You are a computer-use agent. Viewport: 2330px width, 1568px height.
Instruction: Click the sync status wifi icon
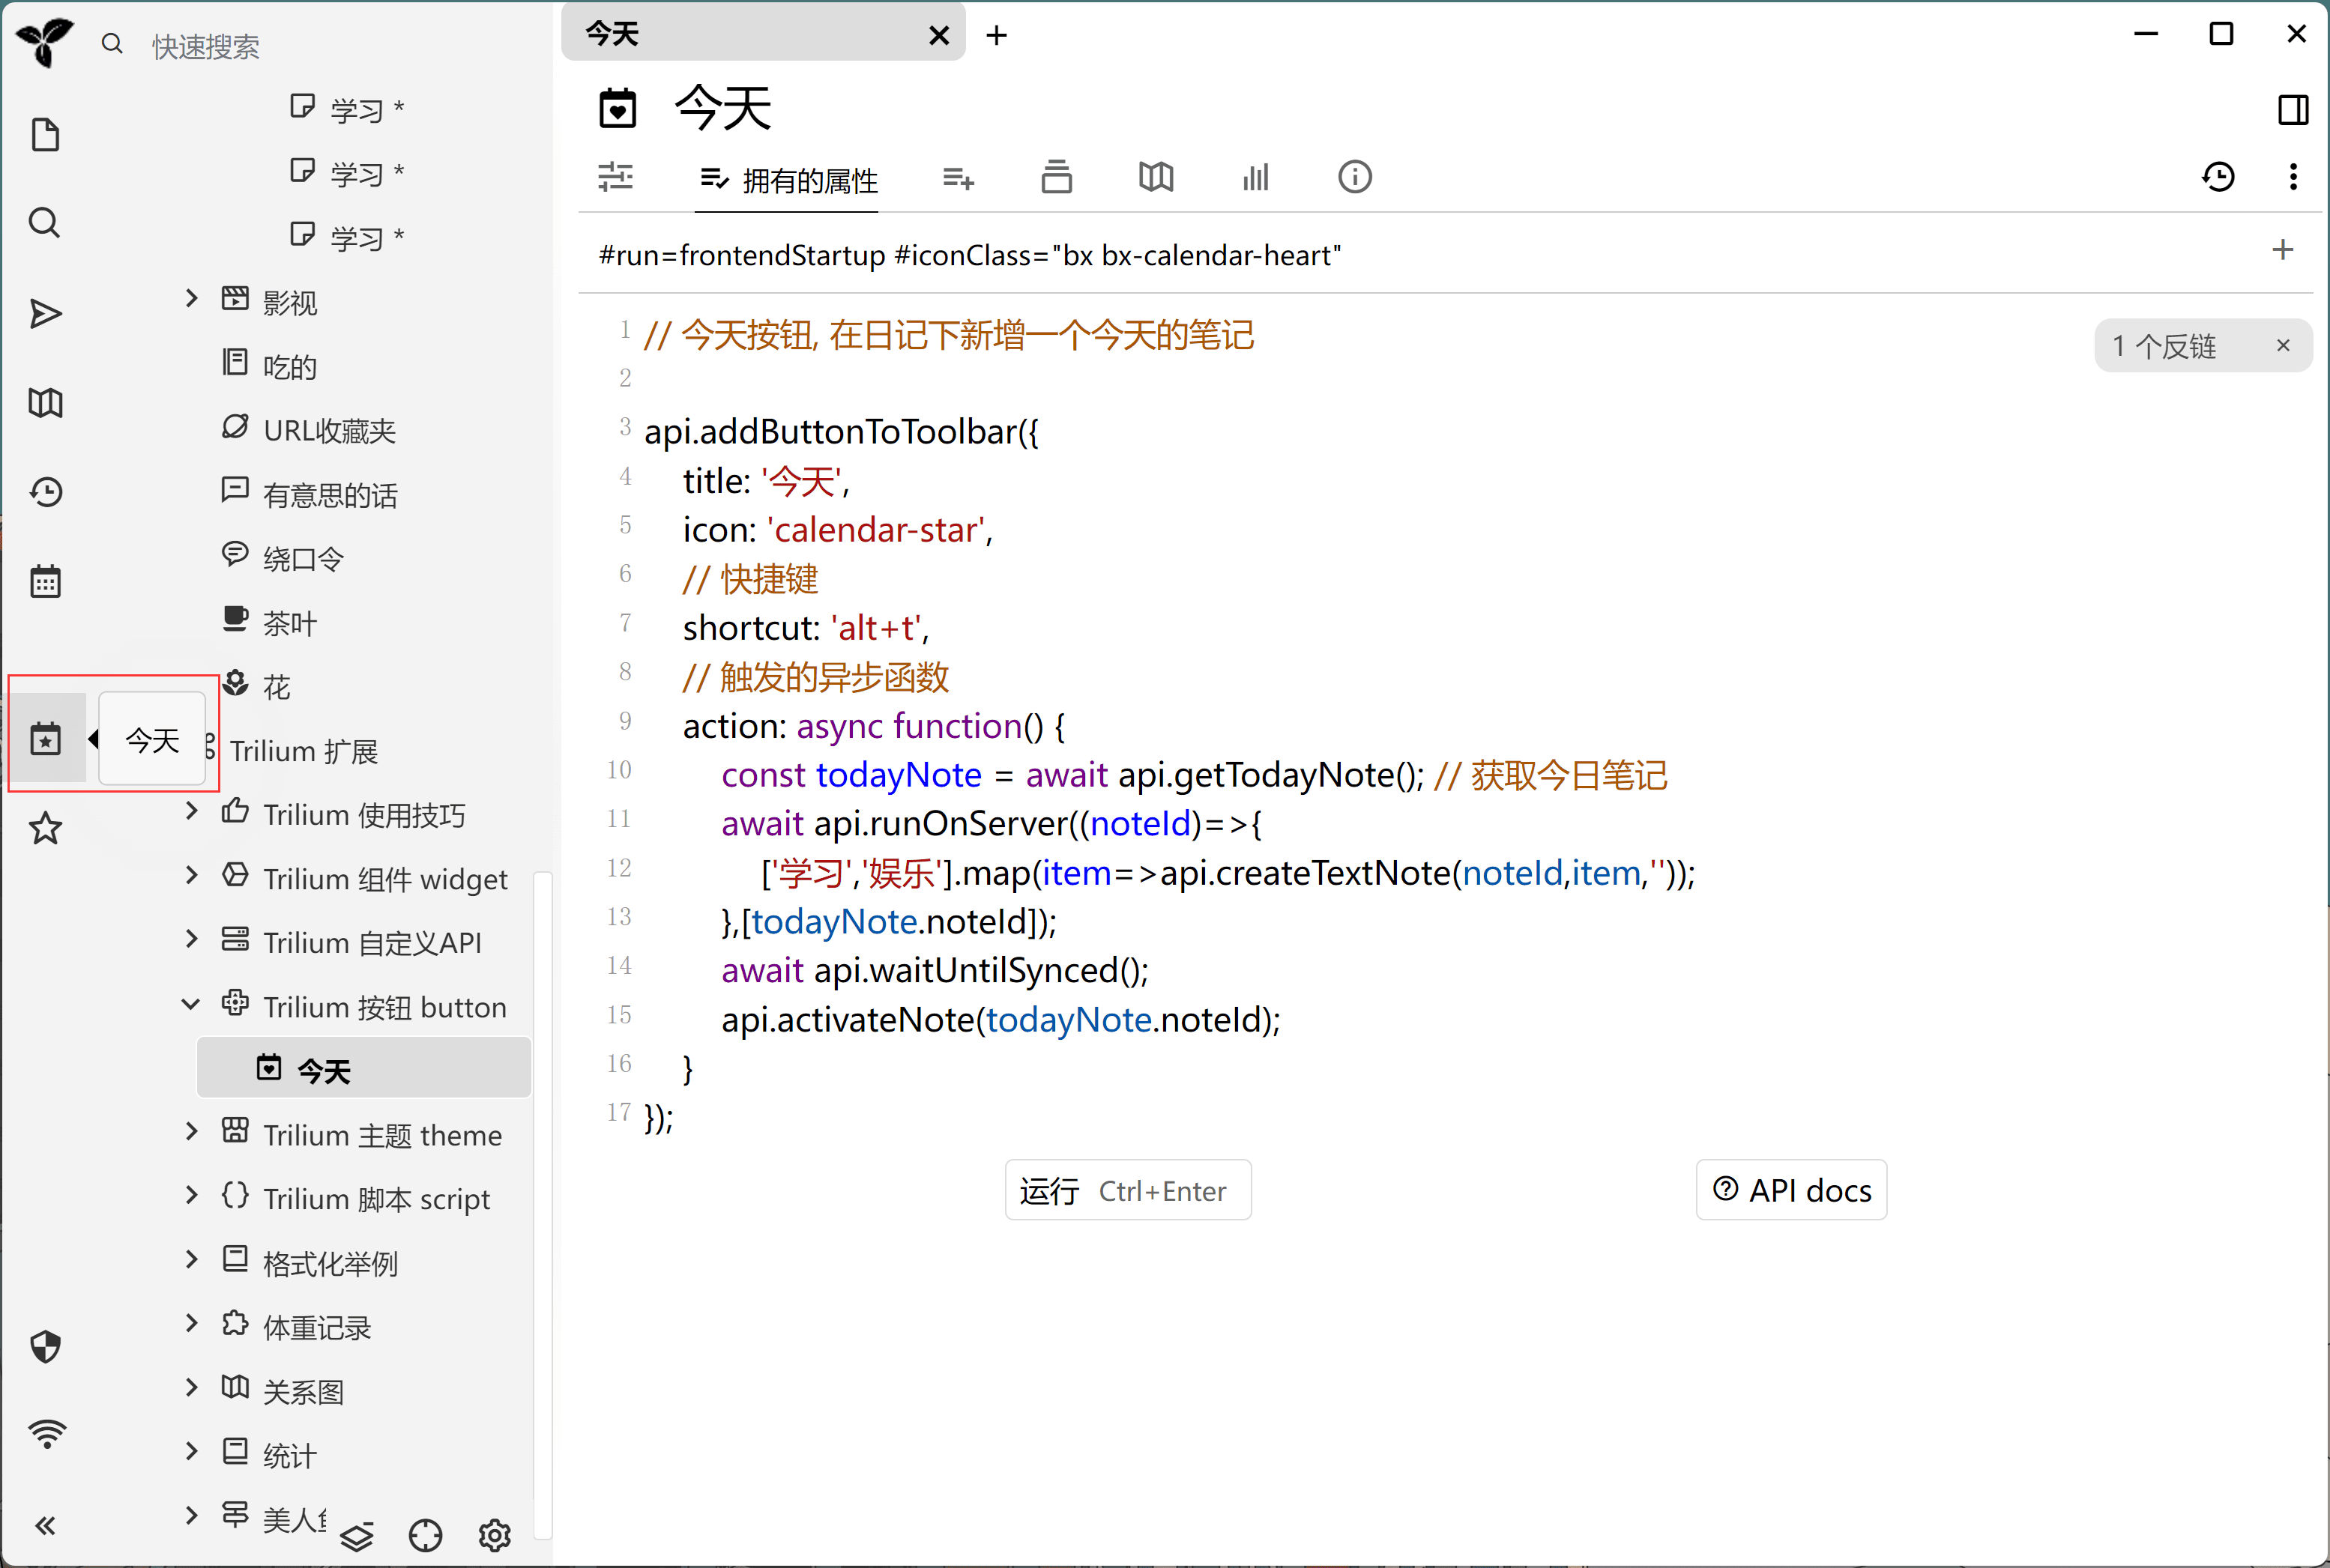pyautogui.click(x=46, y=1434)
